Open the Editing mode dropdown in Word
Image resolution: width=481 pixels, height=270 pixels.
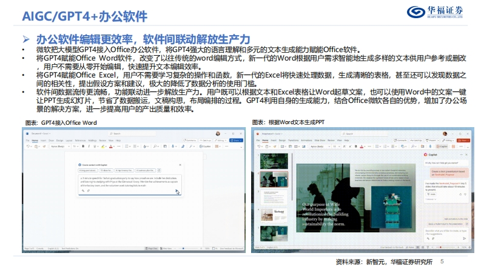pos(221,140)
